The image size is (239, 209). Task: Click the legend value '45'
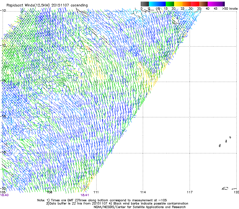pyautogui.click(x=215, y=8)
